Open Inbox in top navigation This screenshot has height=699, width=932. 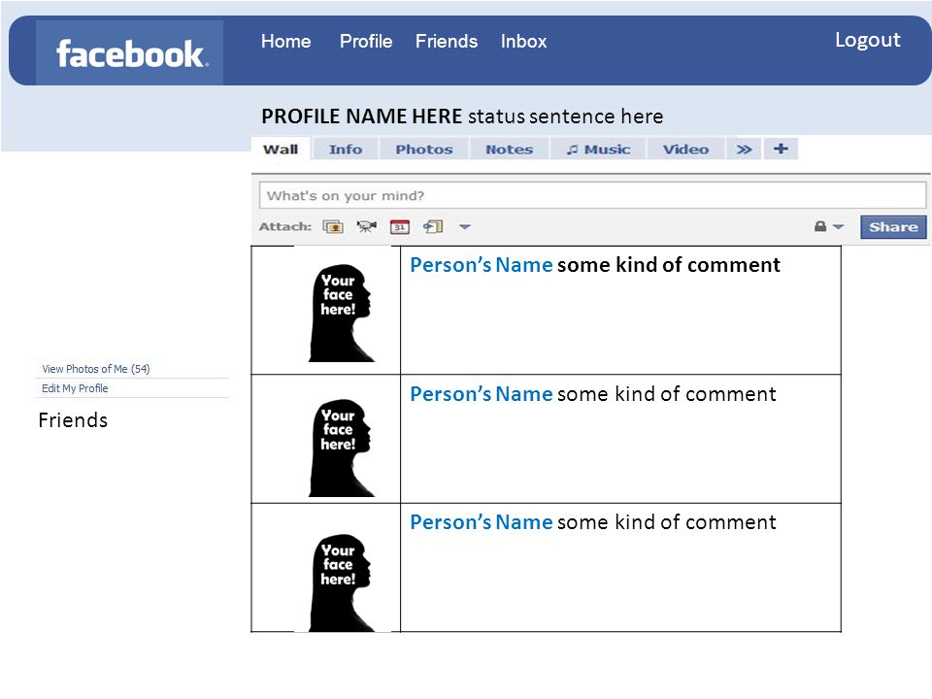click(x=523, y=41)
